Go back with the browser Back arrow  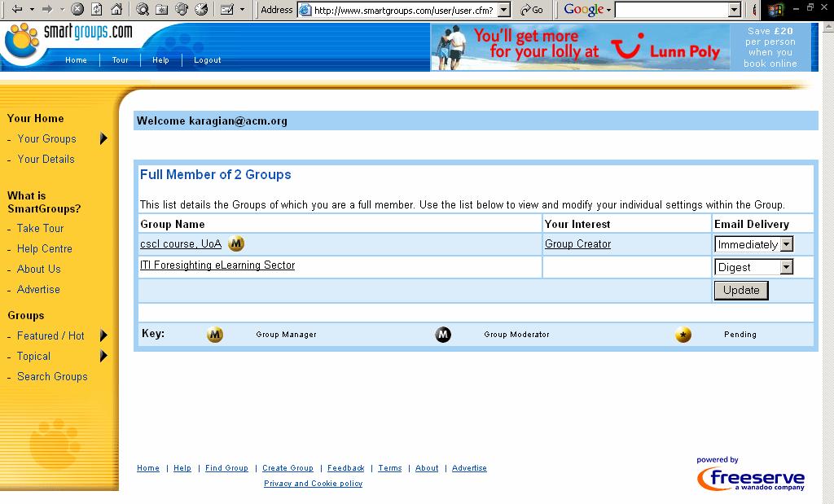coord(17,9)
